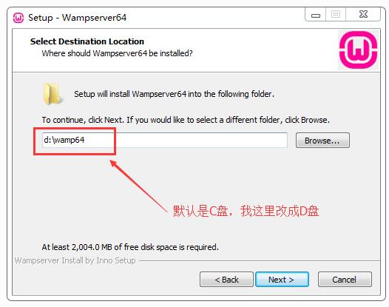Click the free disk space requirement text

pyautogui.click(x=130, y=247)
